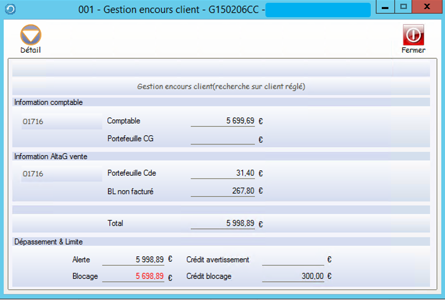This screenshot has height=300, width=445.
Task: Open the application icon in title bar
Action: [x=9, y=9]
